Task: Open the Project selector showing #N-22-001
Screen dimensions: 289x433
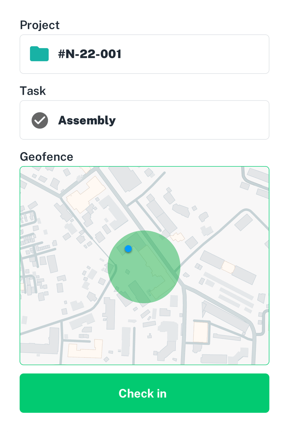Action: pos(144,54)
